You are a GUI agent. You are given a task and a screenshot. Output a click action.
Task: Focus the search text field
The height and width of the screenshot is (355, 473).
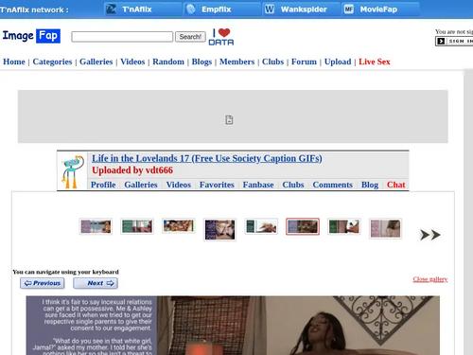122,37
